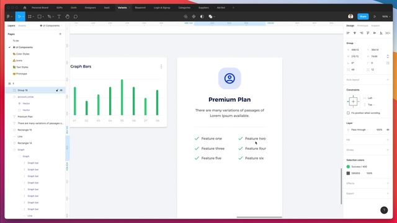Screen dimensions: 397x223
Task: Select the Hand tool
Action: [x=68, y=17]
